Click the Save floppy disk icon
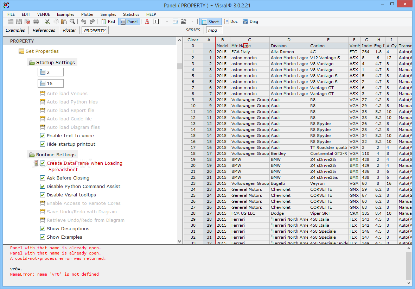 coord(19,22)
